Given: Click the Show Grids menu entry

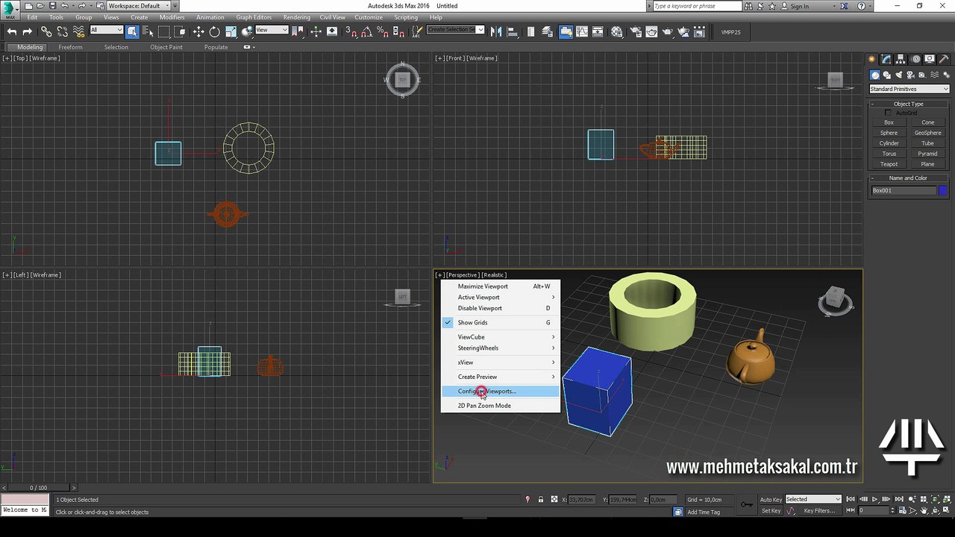Looking at the screenshot, I should pyautogui.click(x=500, y=322).
